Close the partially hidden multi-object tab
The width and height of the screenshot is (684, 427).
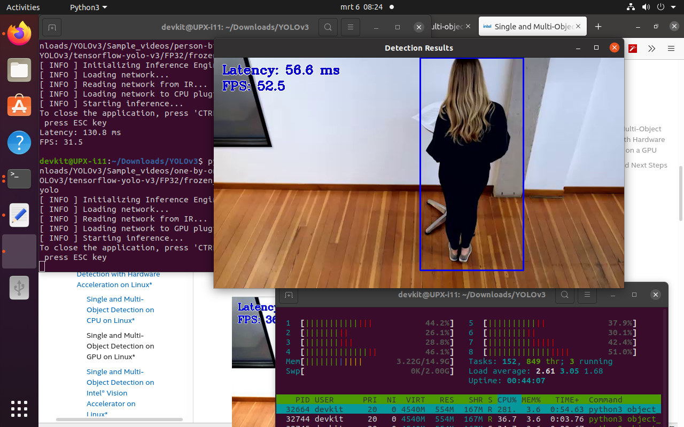tap(468, 27)
